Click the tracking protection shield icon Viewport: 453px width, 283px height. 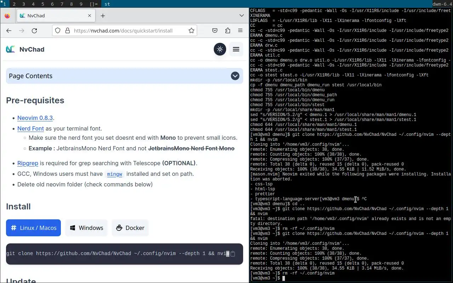pos(58,30)
